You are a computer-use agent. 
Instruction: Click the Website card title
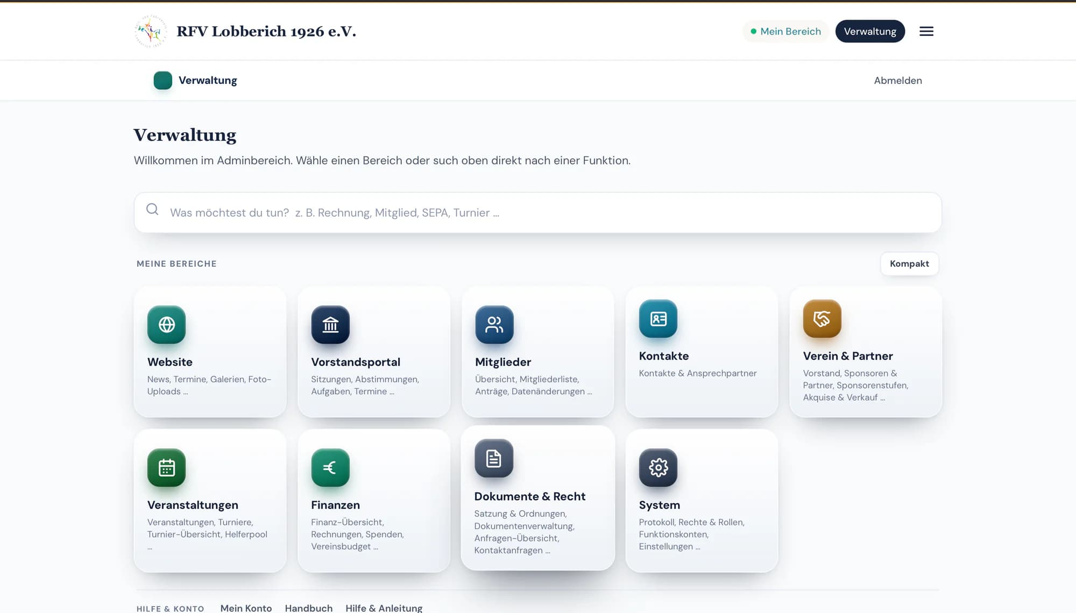tap(170, 362)
